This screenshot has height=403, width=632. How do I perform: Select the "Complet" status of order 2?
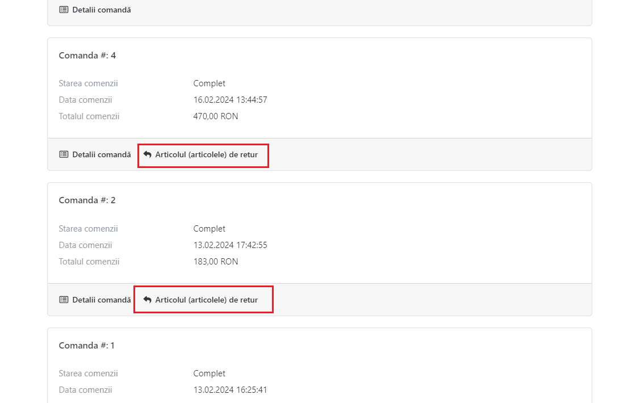click(209, 229)
